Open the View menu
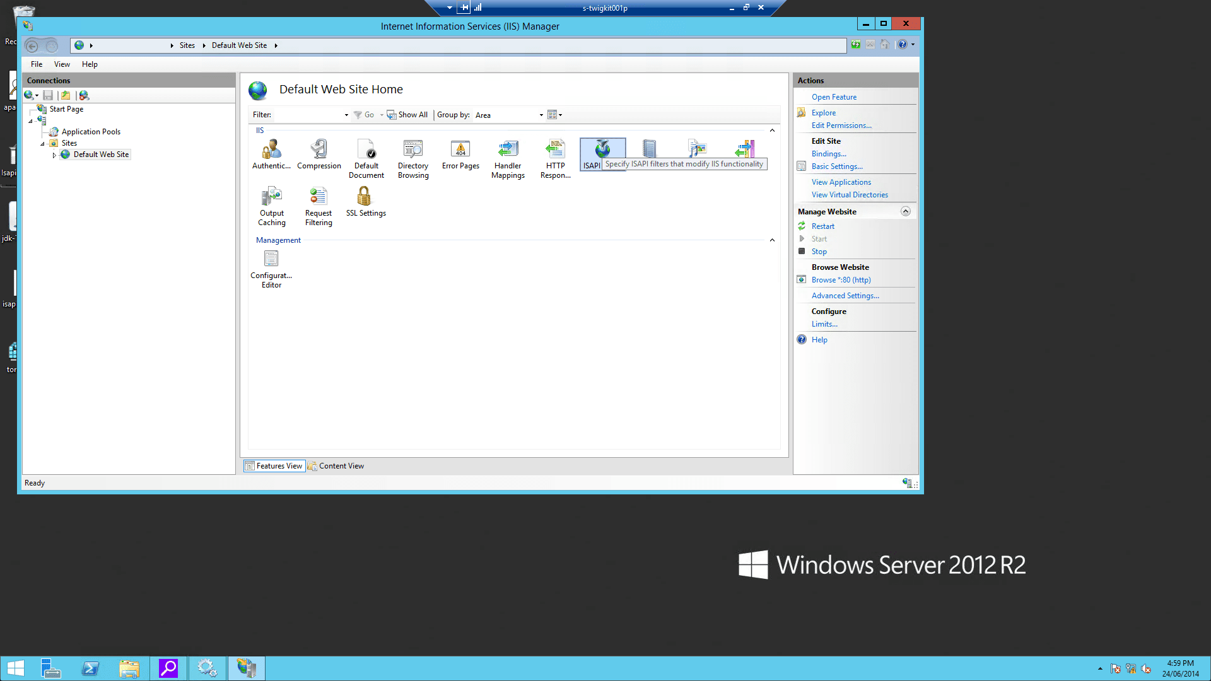The height and width of the screenshot is (681, 1211). pos(62,64)
